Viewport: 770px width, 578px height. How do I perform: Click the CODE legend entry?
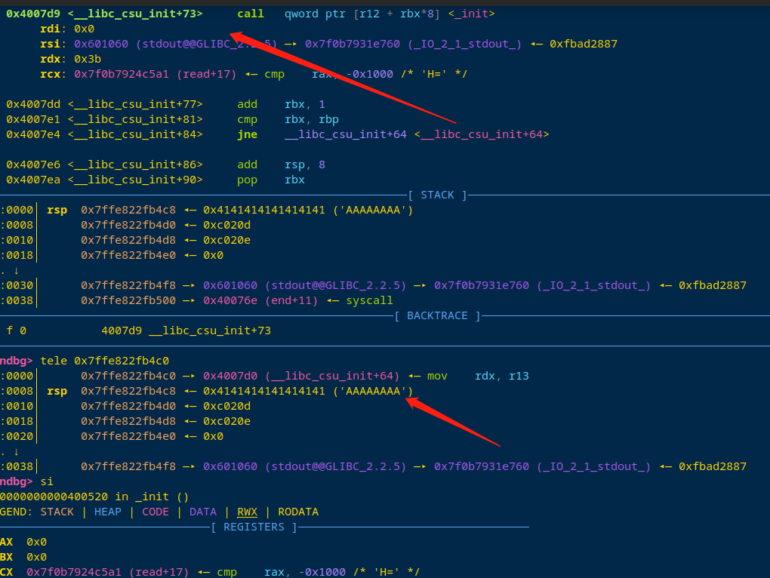point(155,512)
